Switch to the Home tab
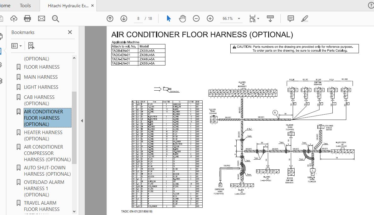The width and height of the screenshot is (374, 215). [x=5, y=5]
